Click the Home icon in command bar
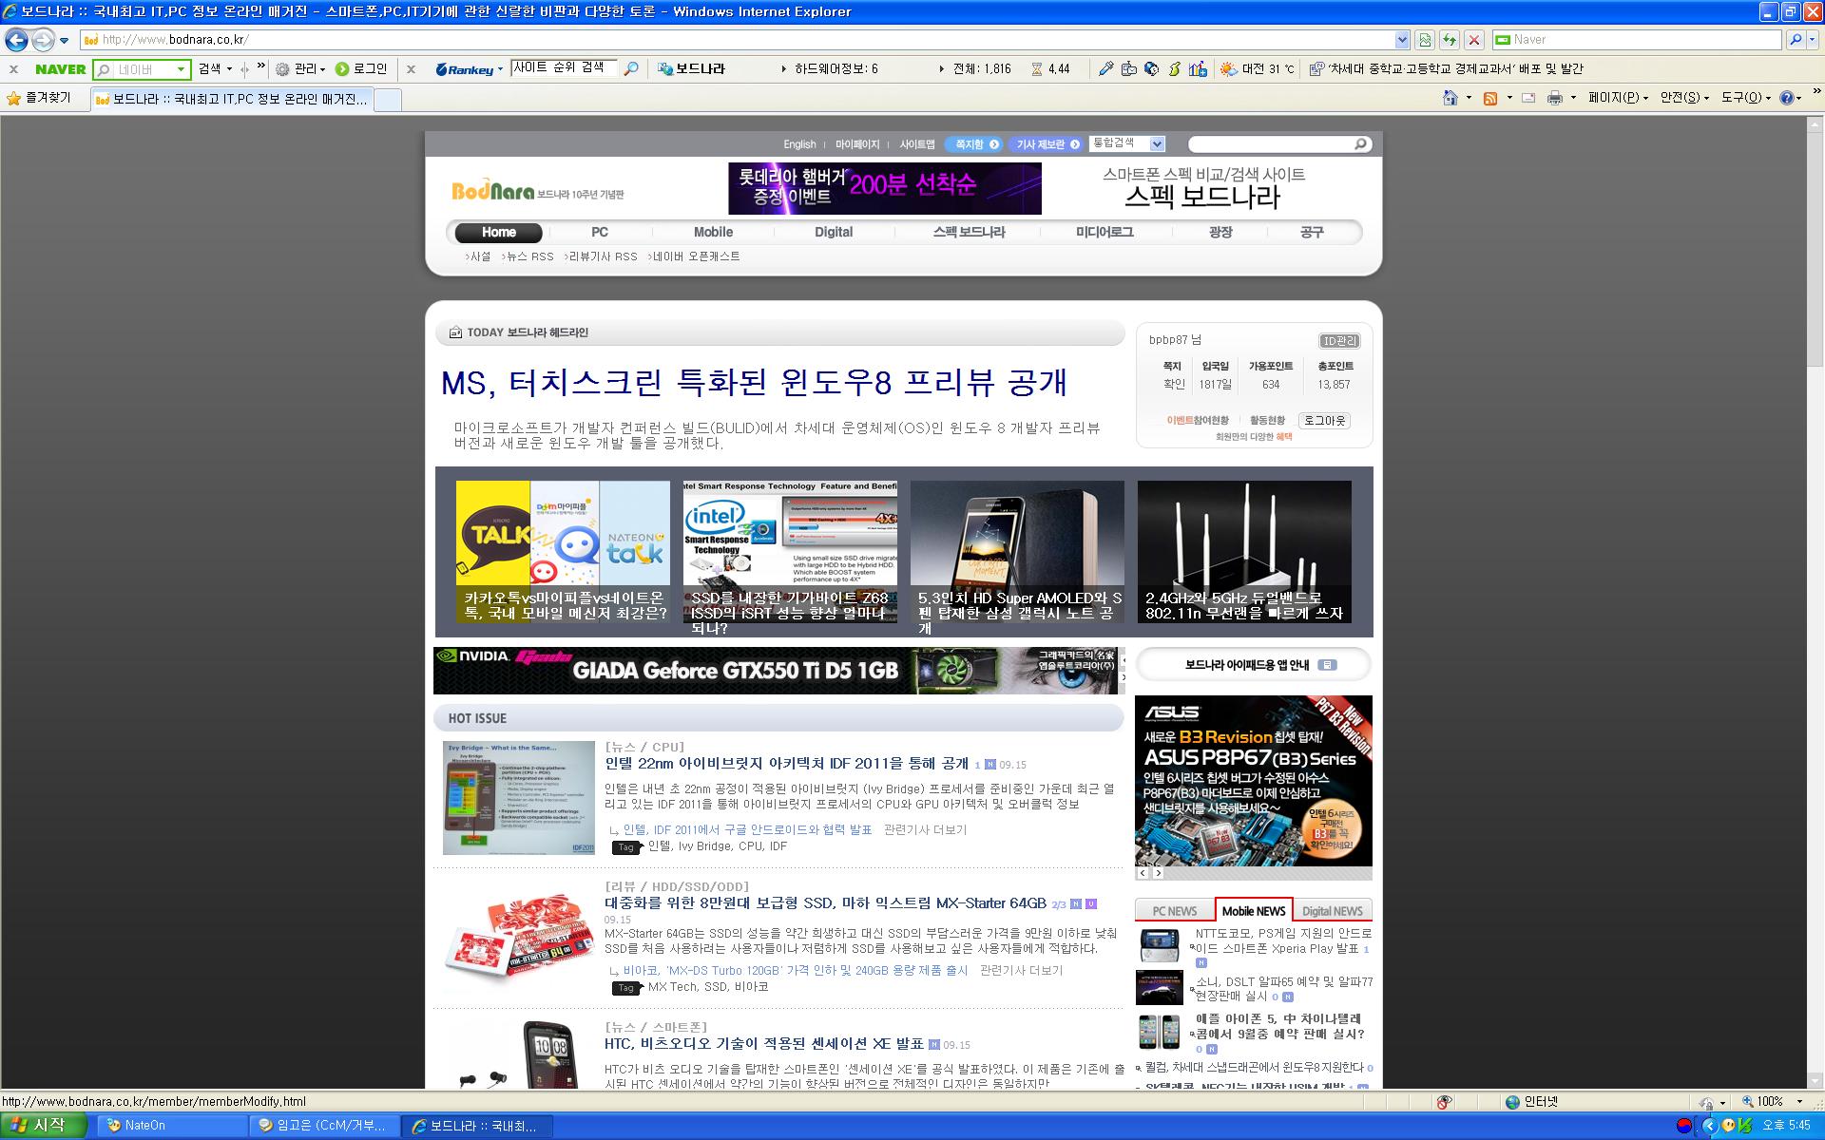The width and height of the screenshot is (1825, 1140). point(1450,98)
